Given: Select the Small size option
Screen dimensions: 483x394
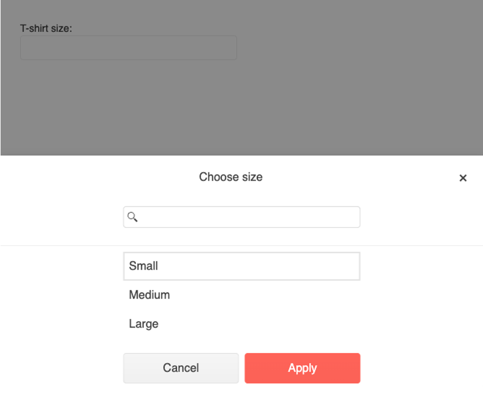Looking at the screenshot, I should coord(242,266).
